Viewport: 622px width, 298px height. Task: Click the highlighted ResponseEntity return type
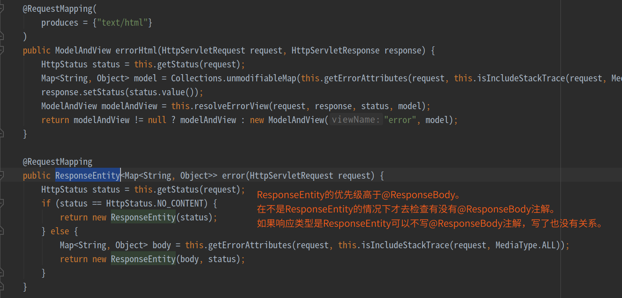88,175
